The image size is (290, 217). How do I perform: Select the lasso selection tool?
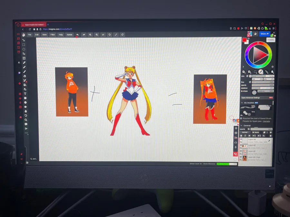[x=24, y=54]
